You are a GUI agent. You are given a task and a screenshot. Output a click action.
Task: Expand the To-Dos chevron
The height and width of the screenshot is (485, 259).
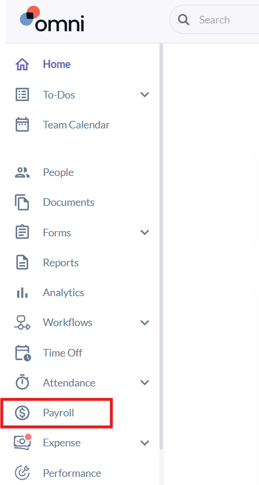145,94
